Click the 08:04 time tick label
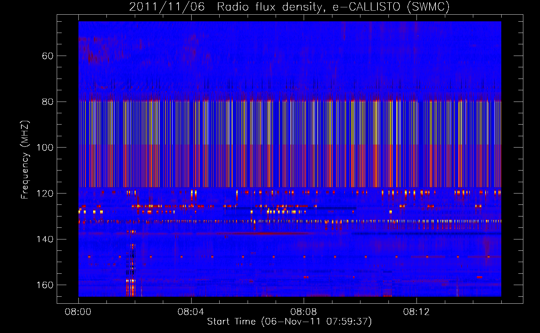This screenshot has width=540, height=333. [191, 312]
